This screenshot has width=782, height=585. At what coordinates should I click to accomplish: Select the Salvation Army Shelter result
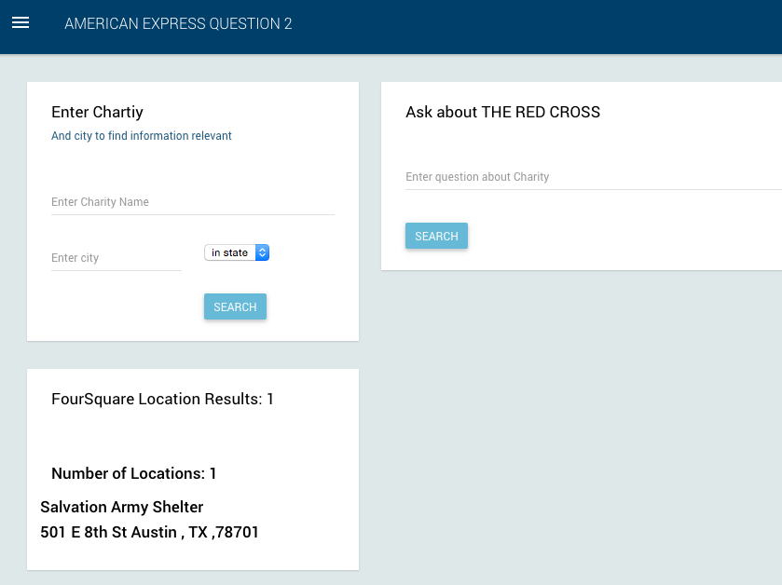[122, 507]
